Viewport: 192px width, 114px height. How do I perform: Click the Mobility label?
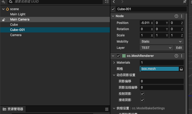(x=122, y=42)
